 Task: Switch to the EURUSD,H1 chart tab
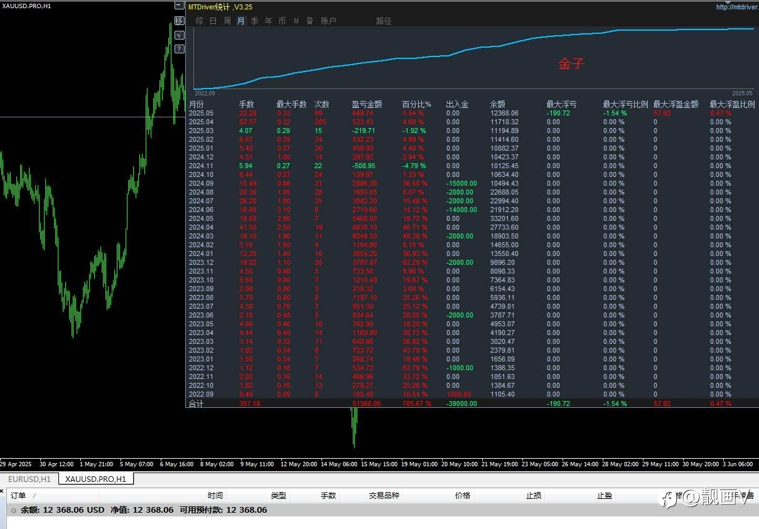[29, 479]
